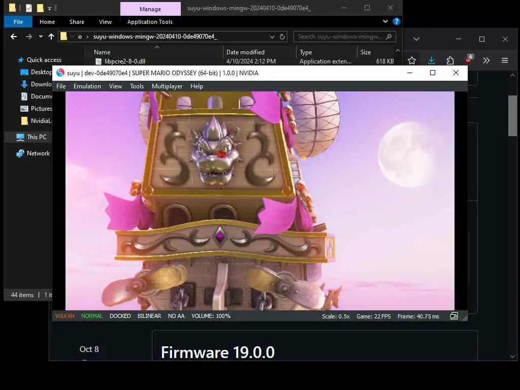
Task: Click the Firmware 19.0.0 heading link
Action: tap(218, 352)
